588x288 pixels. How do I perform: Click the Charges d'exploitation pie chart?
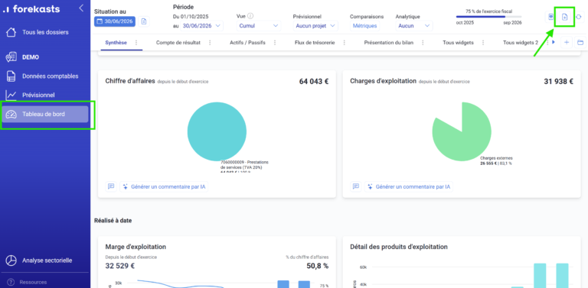(x=462, y=131)
